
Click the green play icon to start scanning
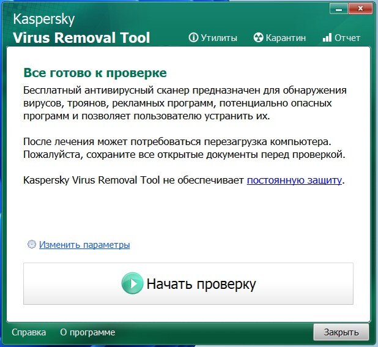click(x=132, y=283)
